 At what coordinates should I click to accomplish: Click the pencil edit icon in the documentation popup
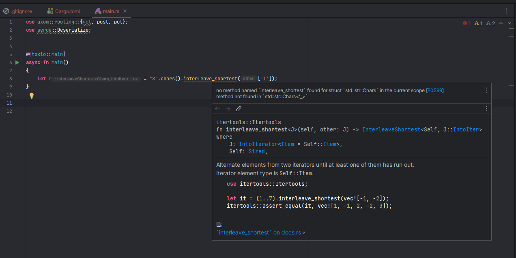click(x=239, y=108)
